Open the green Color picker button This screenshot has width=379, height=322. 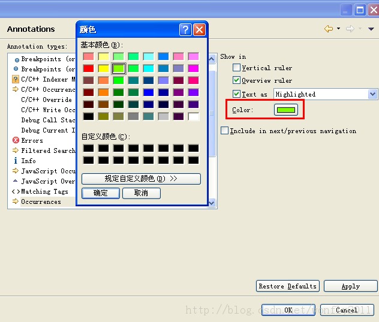286,110
